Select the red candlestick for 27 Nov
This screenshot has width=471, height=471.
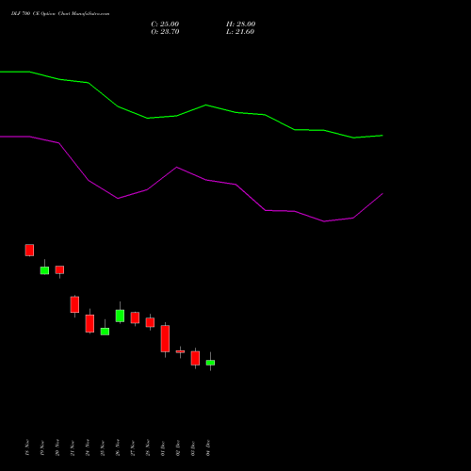coord(135,317)
